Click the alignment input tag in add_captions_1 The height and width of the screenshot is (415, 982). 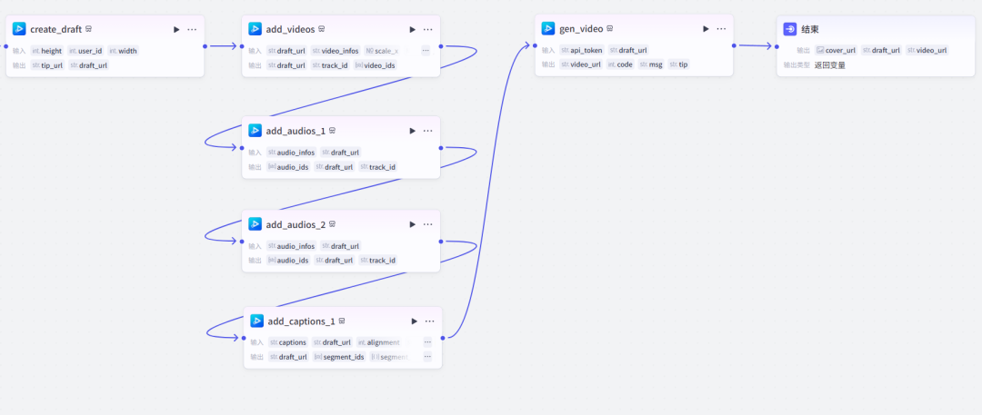[x=379, y=342]
